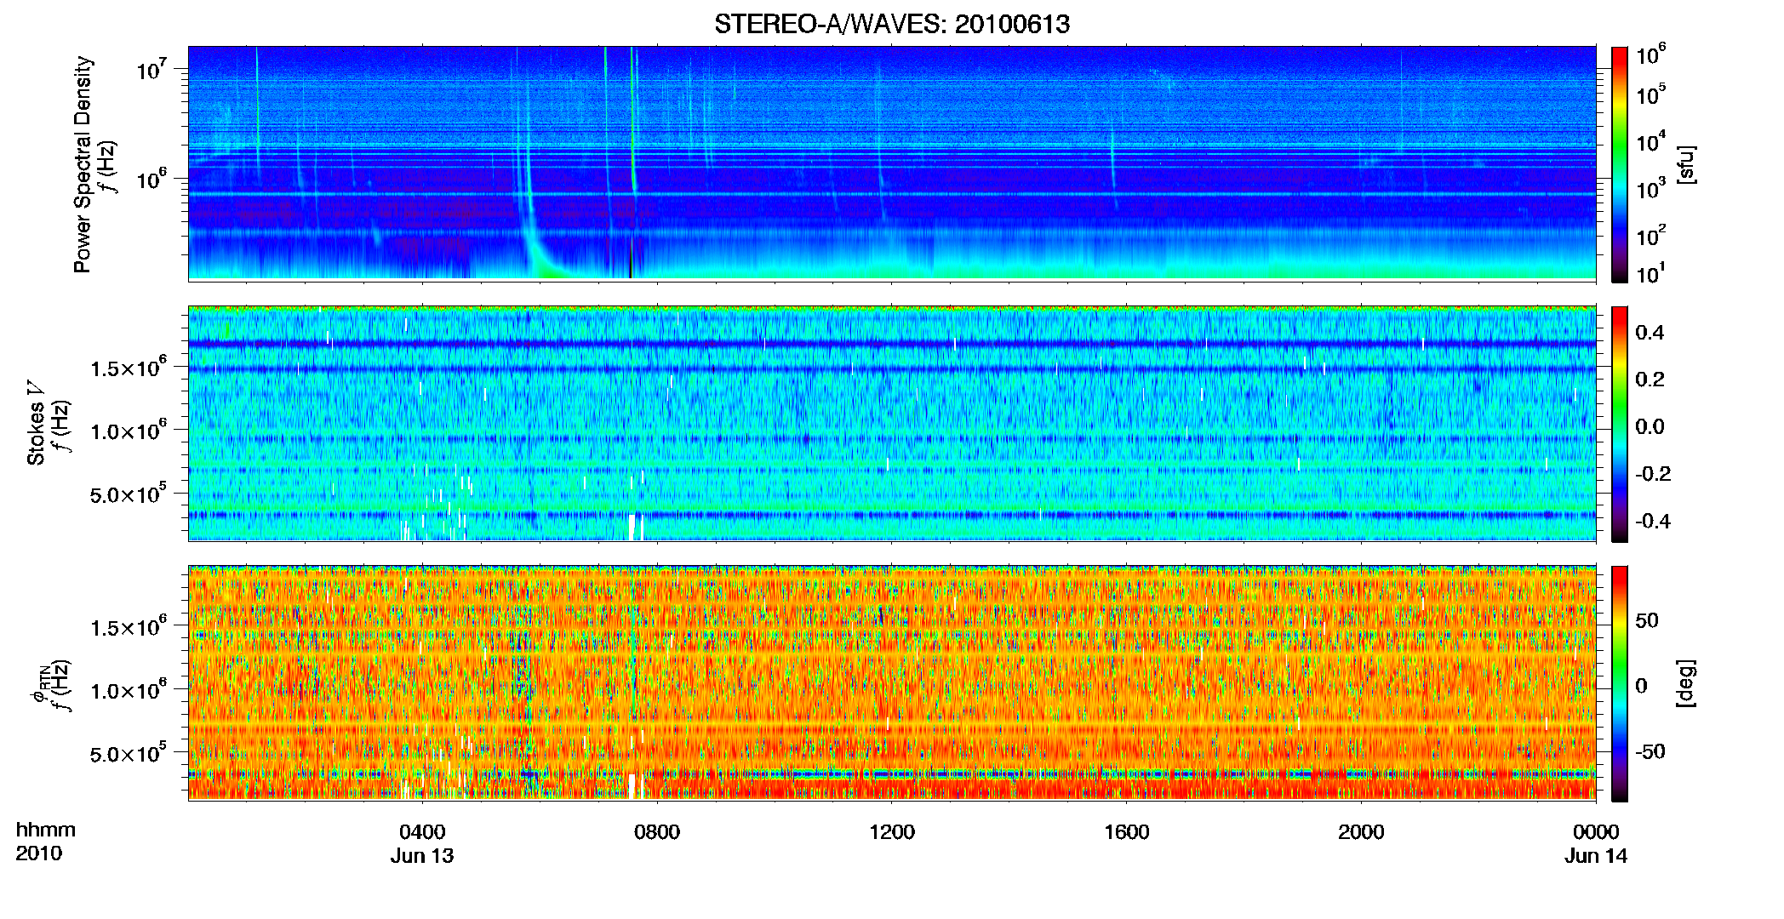Click the '1200' time tick label
The height and width of the screenshot is (919, 1784).
pyautogui.click(x=892, y=832)
